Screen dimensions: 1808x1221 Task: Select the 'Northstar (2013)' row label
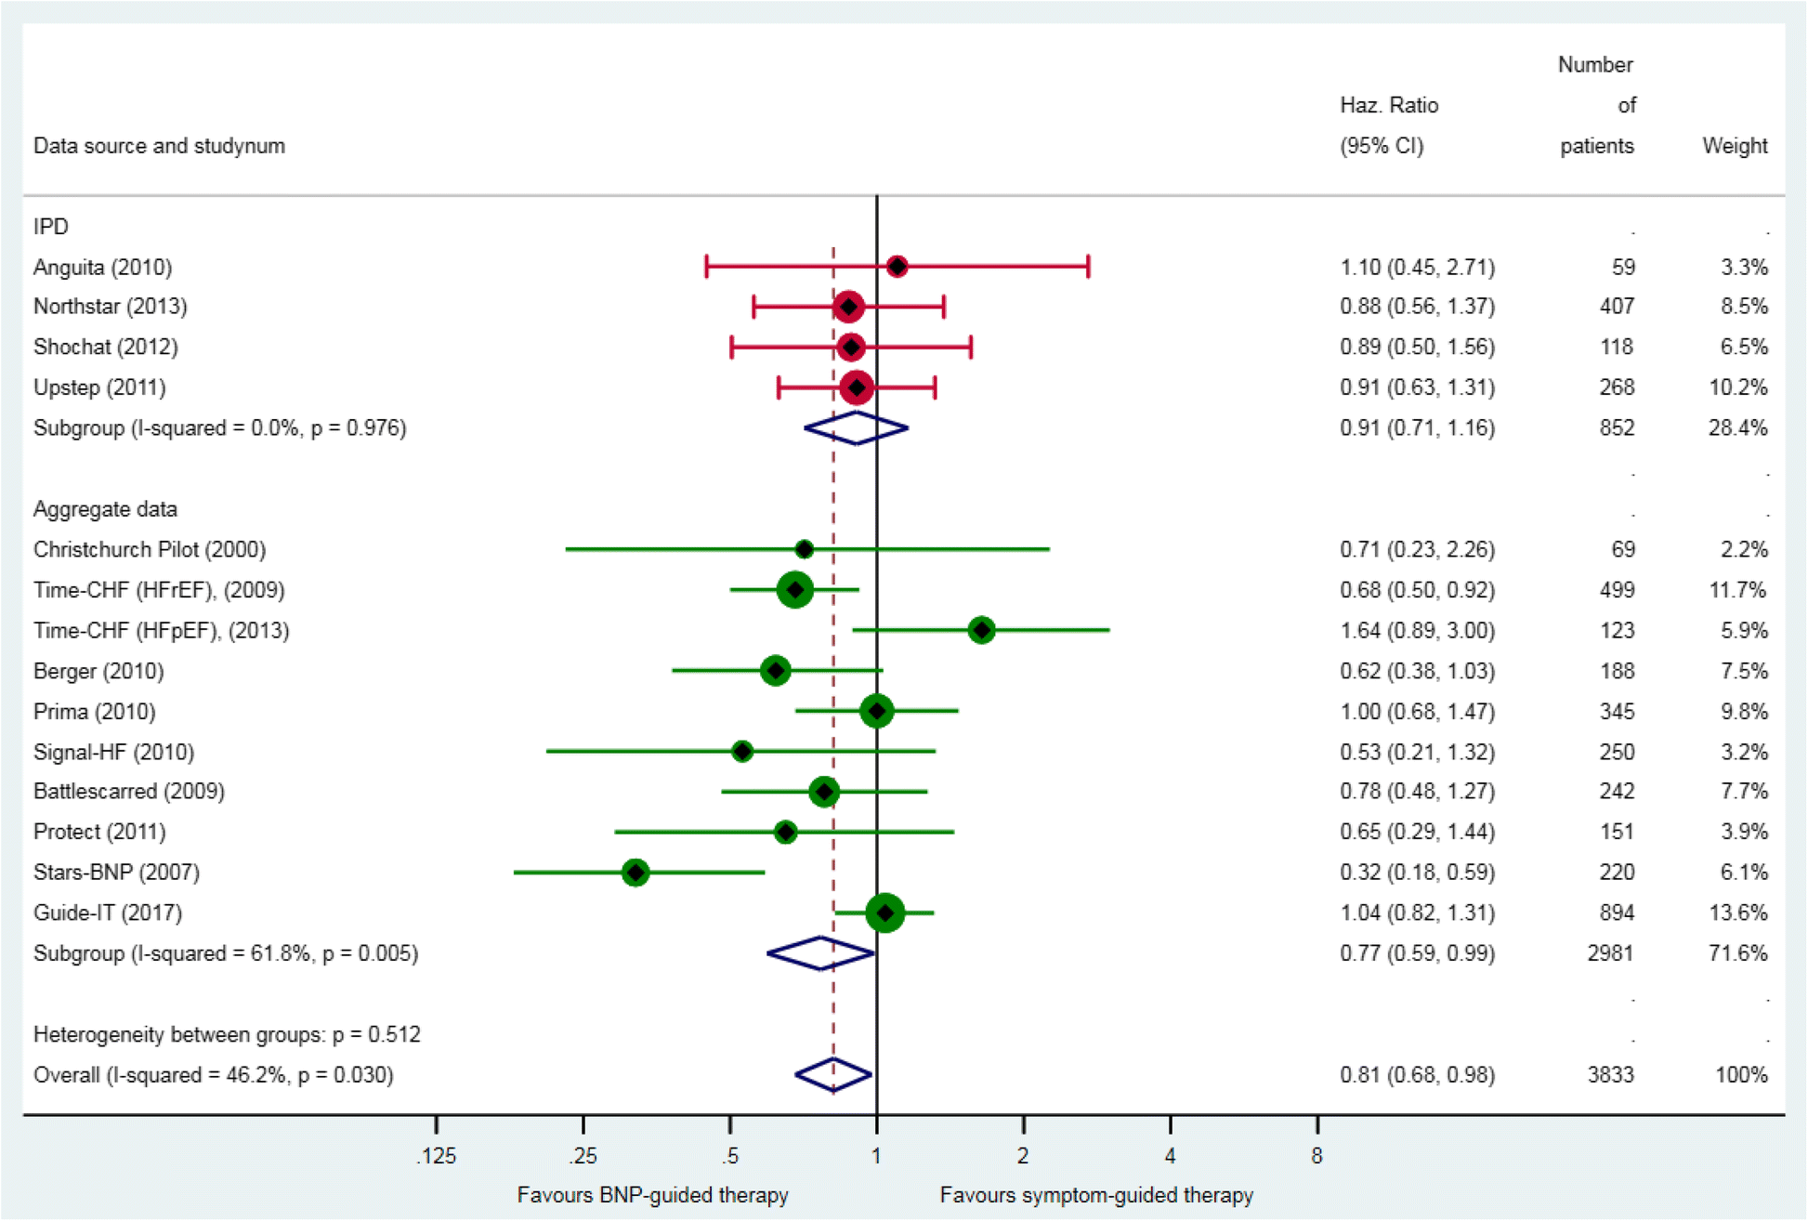pos(110,307)
